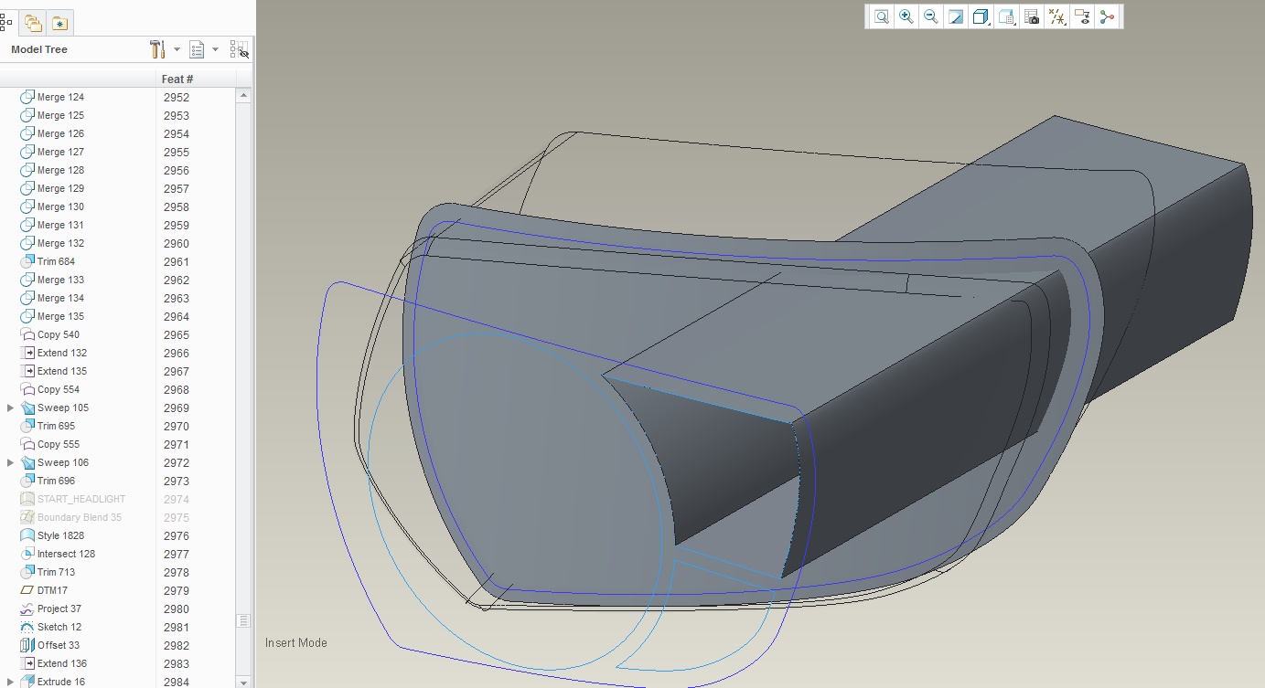Click the Extend 132 feature icon
This screenshot has height=688, width=1265.
27,353
